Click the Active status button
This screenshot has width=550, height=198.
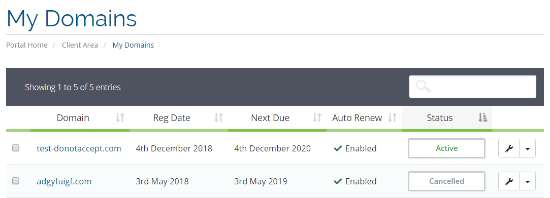(x=446, y=148)
